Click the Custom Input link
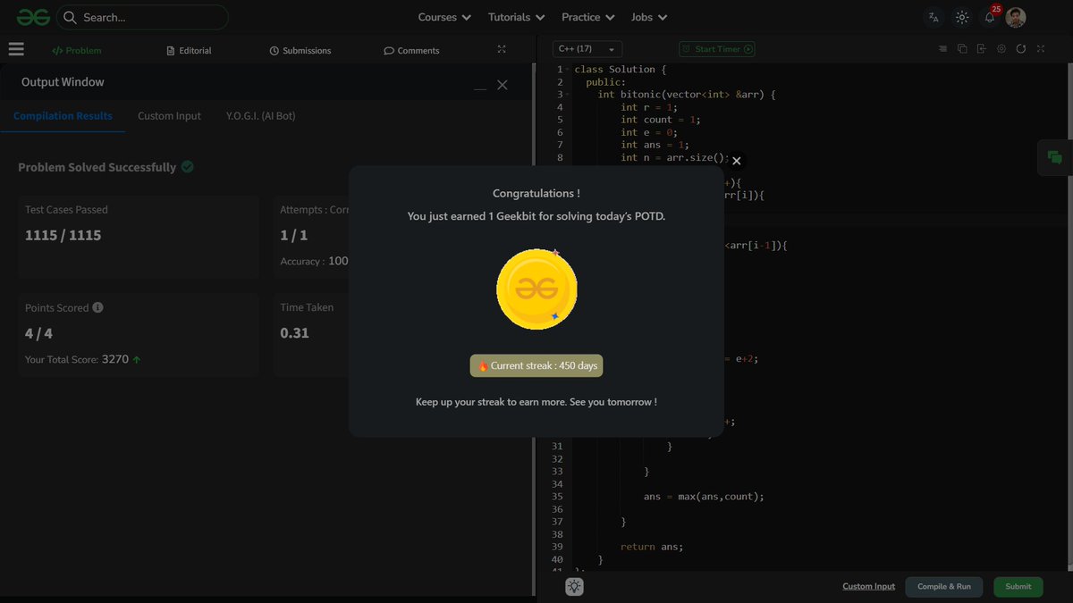Viewport: 1073px width, 603px height. coord(868,587)
